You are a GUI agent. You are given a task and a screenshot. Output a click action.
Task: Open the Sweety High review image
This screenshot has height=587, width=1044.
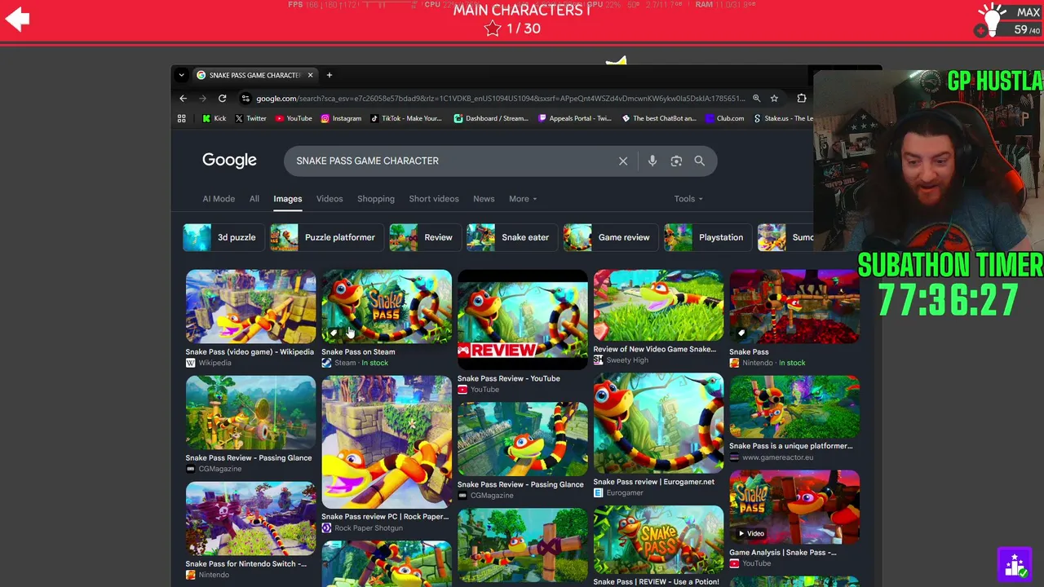pyautogui.click(x=659, y=305)
